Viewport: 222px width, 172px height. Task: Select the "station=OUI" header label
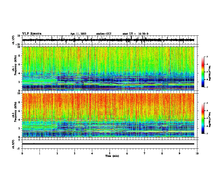pos(104,34)
